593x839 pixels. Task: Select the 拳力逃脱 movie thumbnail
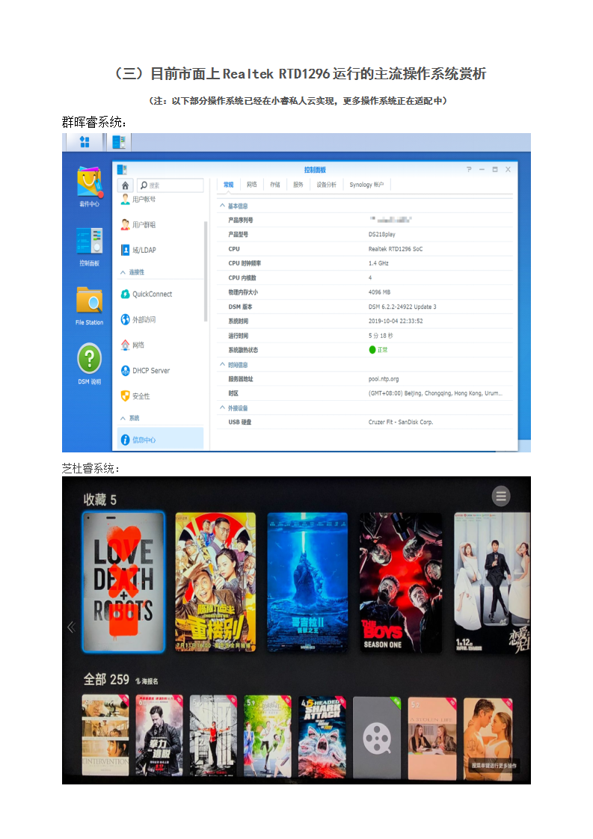pos(159,737)
